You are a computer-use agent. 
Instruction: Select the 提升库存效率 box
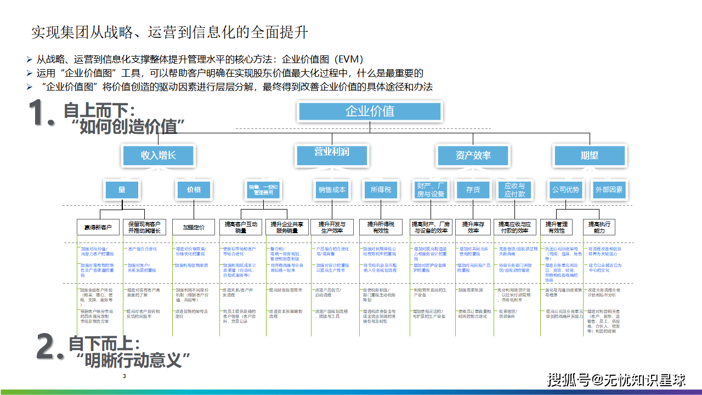(x=473, y=227)
